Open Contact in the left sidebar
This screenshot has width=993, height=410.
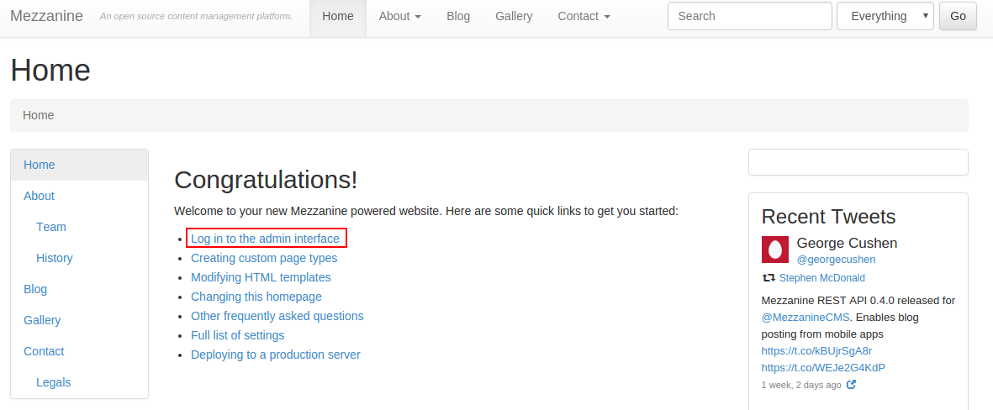click(79, 350)
